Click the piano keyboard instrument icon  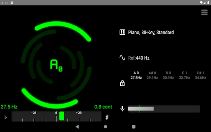pos(122,32)
